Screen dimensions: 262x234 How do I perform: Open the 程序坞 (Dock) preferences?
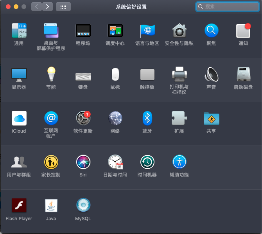83,31
